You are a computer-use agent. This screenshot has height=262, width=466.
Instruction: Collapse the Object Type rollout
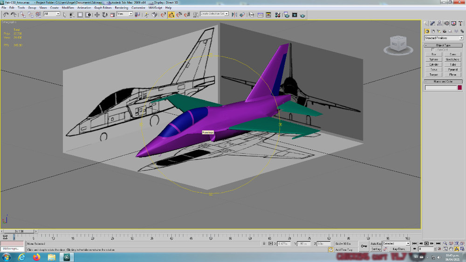coord(443,45)
